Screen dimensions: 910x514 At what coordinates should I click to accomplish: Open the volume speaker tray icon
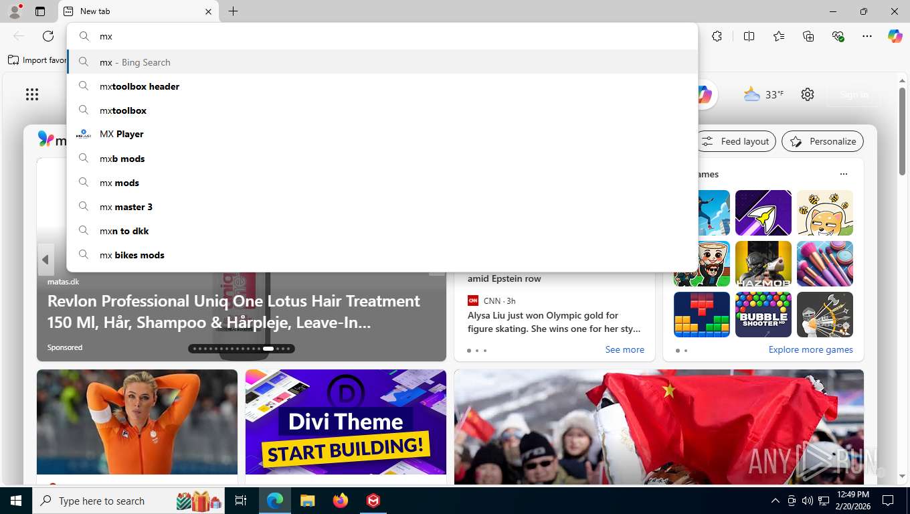(807, 501)
